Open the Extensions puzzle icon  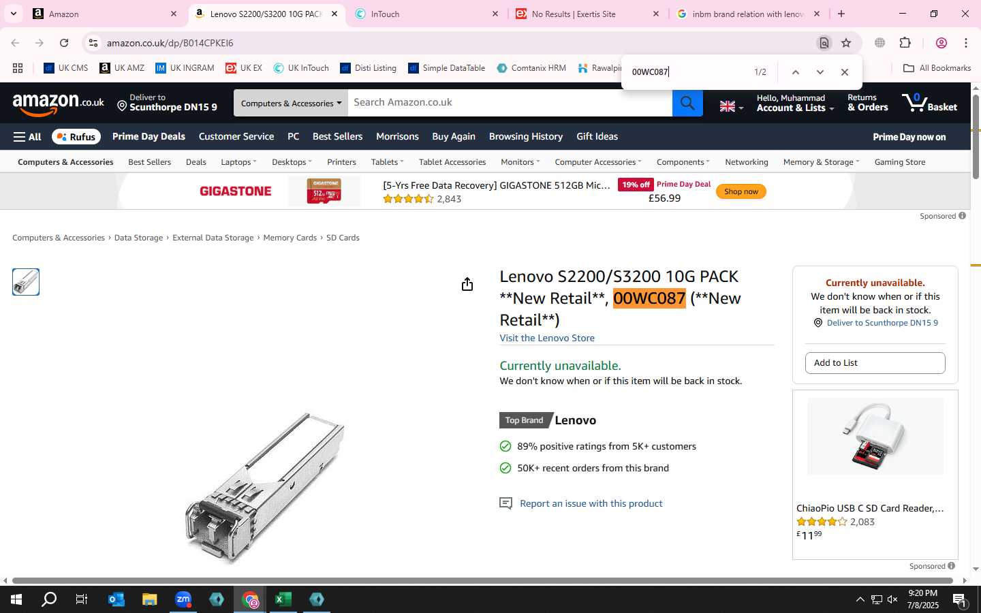click(905, 43)
